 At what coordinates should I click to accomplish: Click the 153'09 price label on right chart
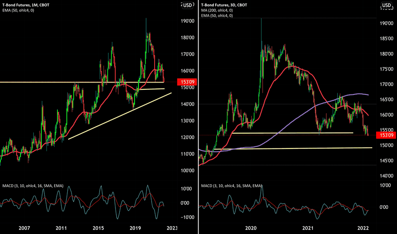coord(386,135)
